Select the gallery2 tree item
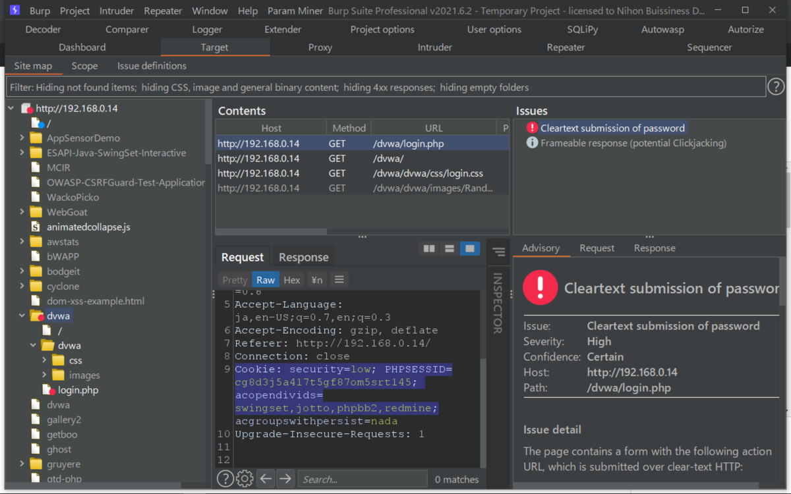This screenshot has width=791, height=494. (64, 420)
